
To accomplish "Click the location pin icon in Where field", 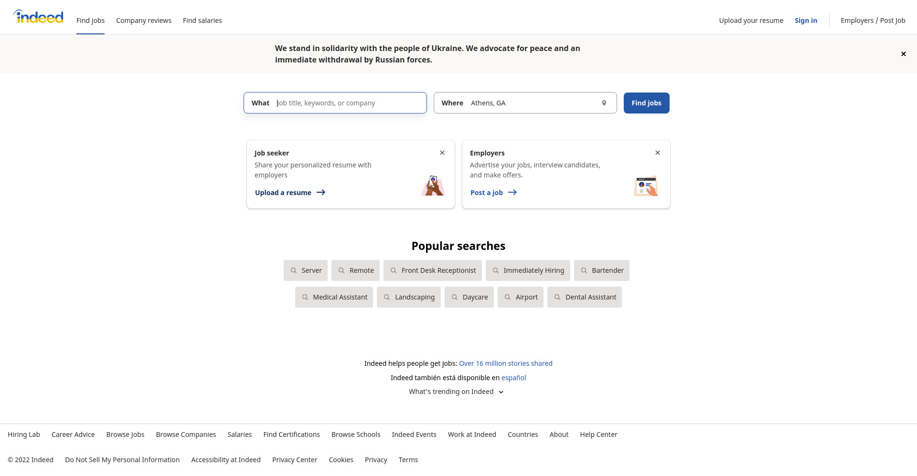I will 604,103.
